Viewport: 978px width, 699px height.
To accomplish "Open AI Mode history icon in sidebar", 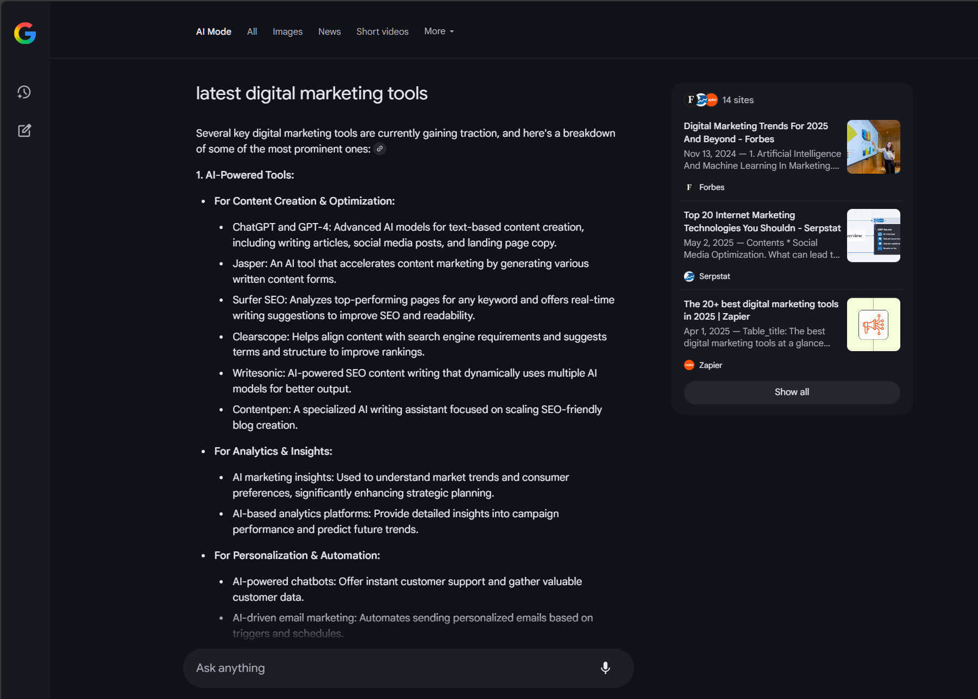I will 24,92.
